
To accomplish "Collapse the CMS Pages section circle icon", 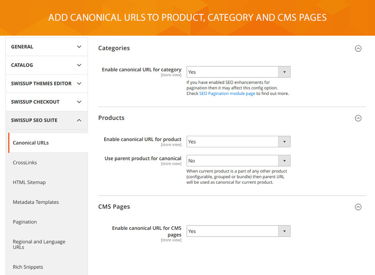I will (x=358, y=207).
